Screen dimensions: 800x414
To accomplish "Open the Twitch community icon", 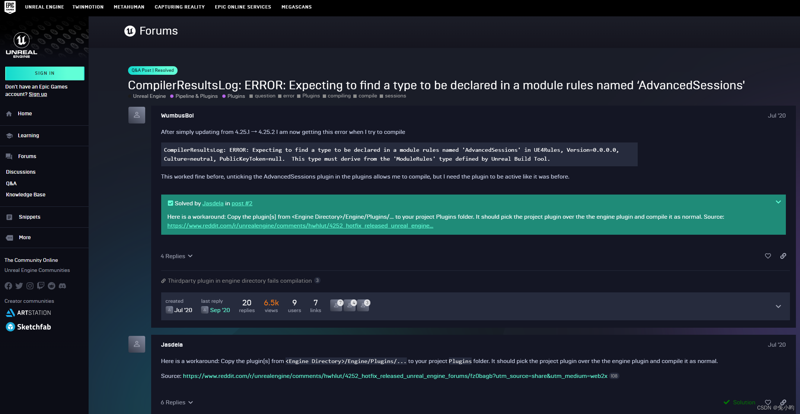I will point(41,286).
